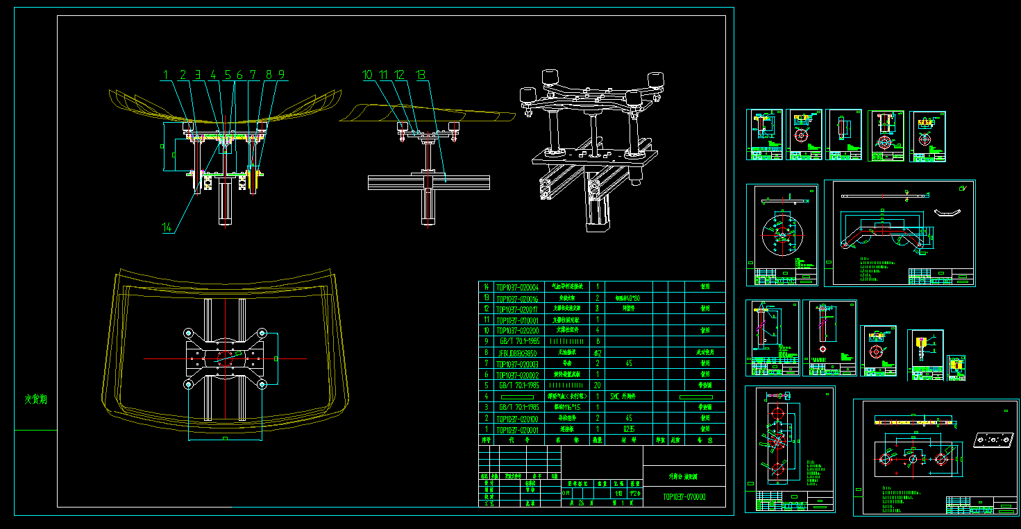Select drawing number TOP1037-070000 in title block
Viewport: 1021px width, 529px height.
coord(684,497)
